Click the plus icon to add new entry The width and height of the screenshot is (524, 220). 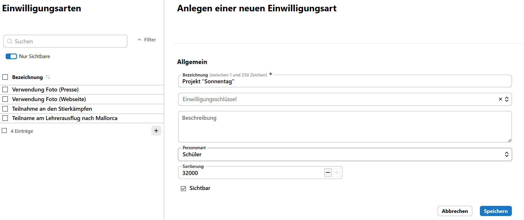tap(156, 131)
